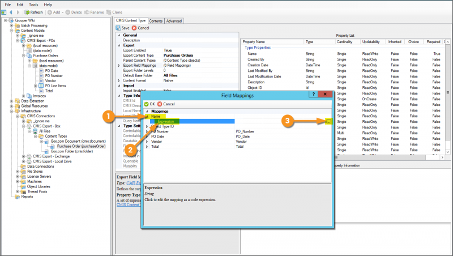This screenshot has height=256, width=453.
Task: Select the PO Line Items table icon
Action: coord(41,86)
